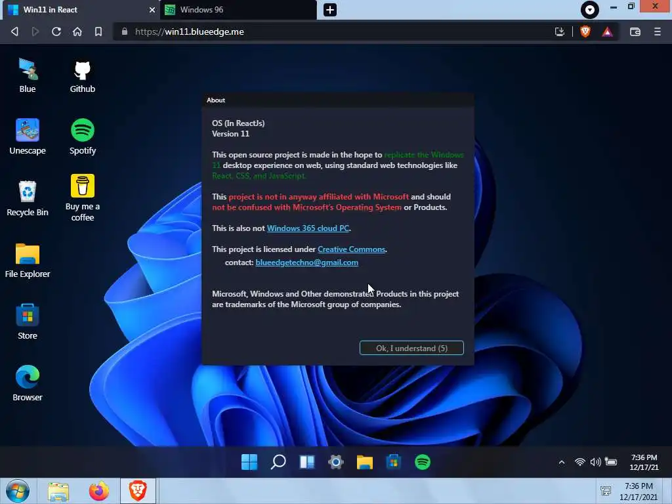Open the Creative Commons license link
The height and width of the screenshot is (504, 672).
(352, 249)
